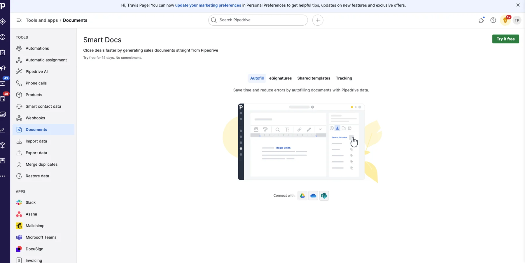The width and height of the screenshot is (525, 263).
Task: Open the help question-mark icon
Action: click(x=493, y=20)
